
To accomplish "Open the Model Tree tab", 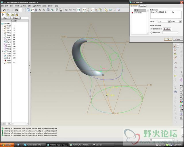I will coord(3,14).
